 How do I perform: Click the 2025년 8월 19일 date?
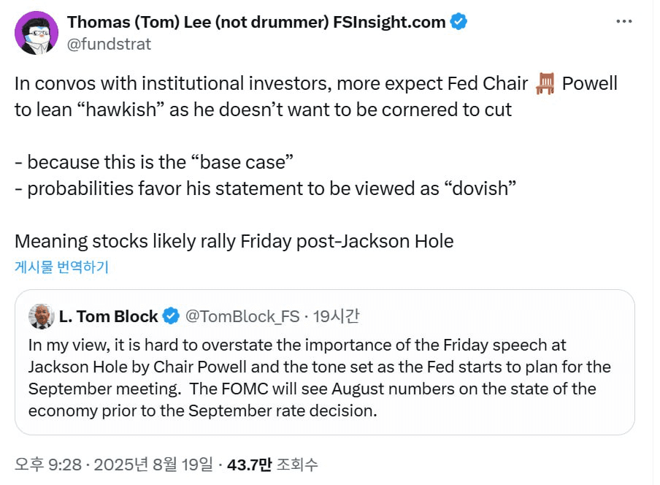(x=153, y=465)
